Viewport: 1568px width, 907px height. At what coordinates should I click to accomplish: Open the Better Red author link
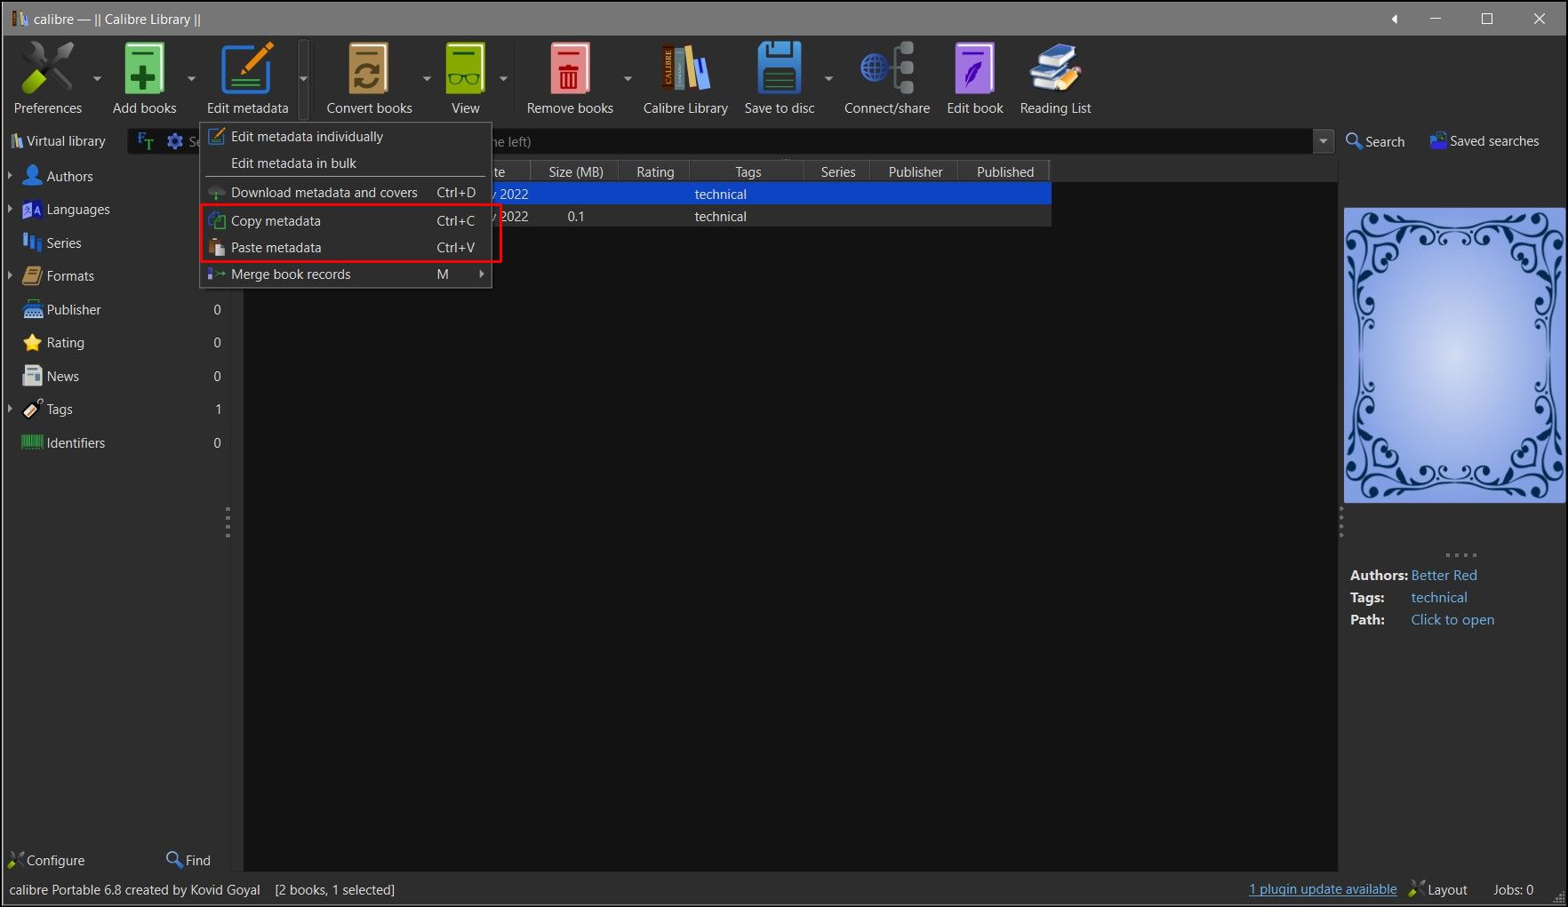point(1444,576)
